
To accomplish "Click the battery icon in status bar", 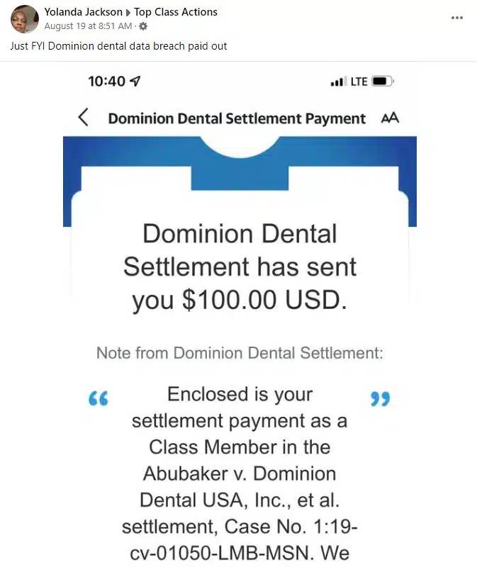I will pyautogui.click(x=383, y=82).
